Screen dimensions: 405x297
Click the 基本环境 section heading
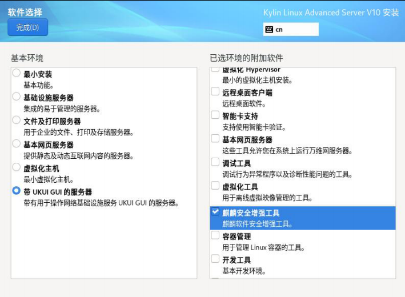(x=27, y=58)
